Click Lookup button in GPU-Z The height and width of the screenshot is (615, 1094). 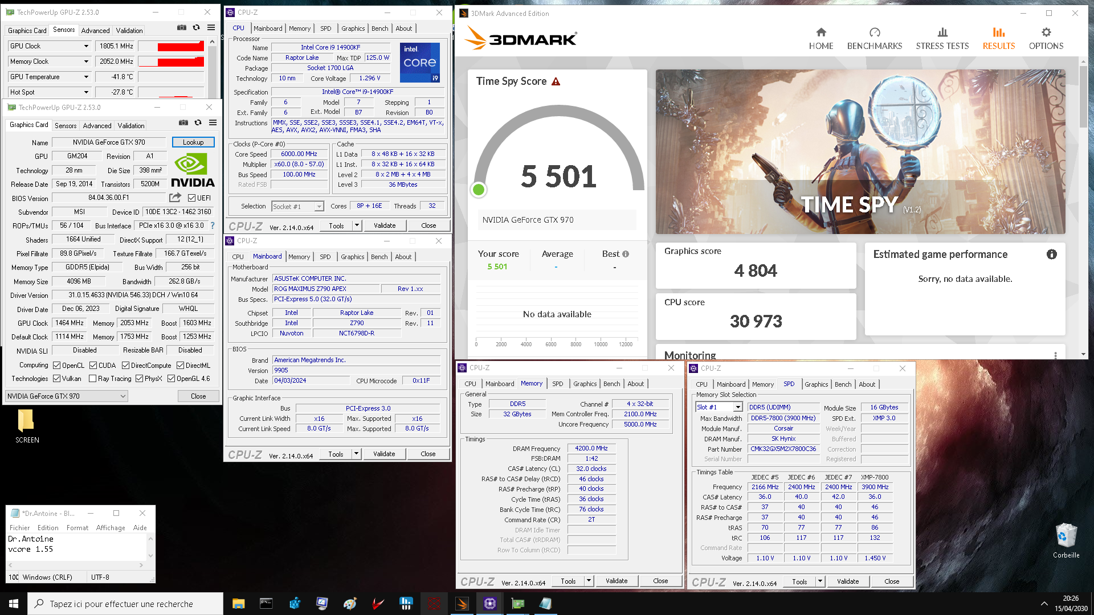point(193,142)
